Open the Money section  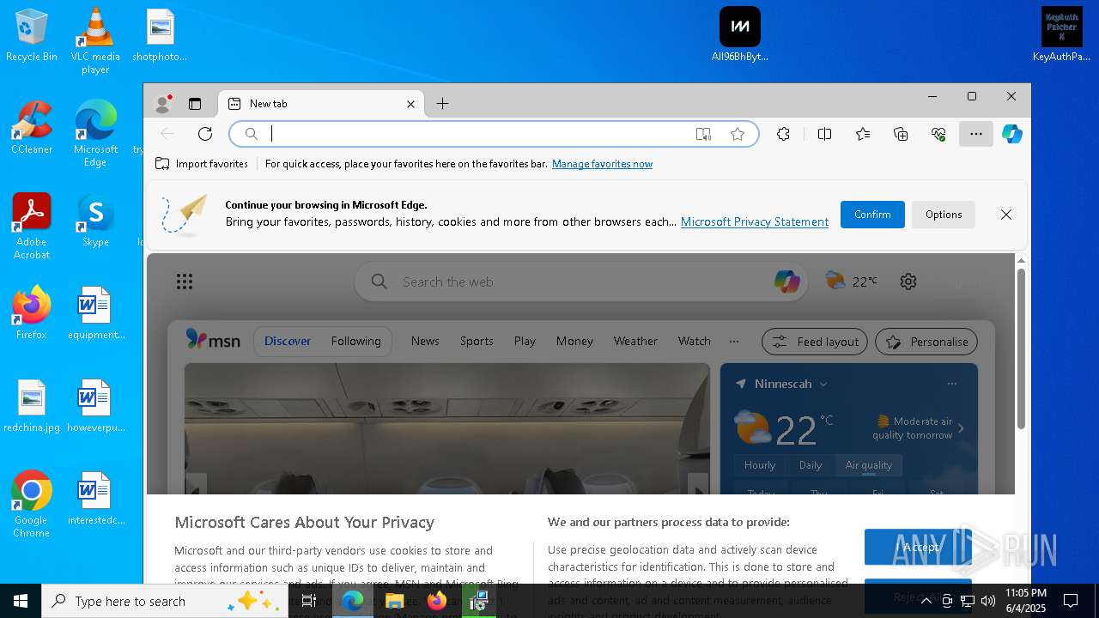click(574, 341)
